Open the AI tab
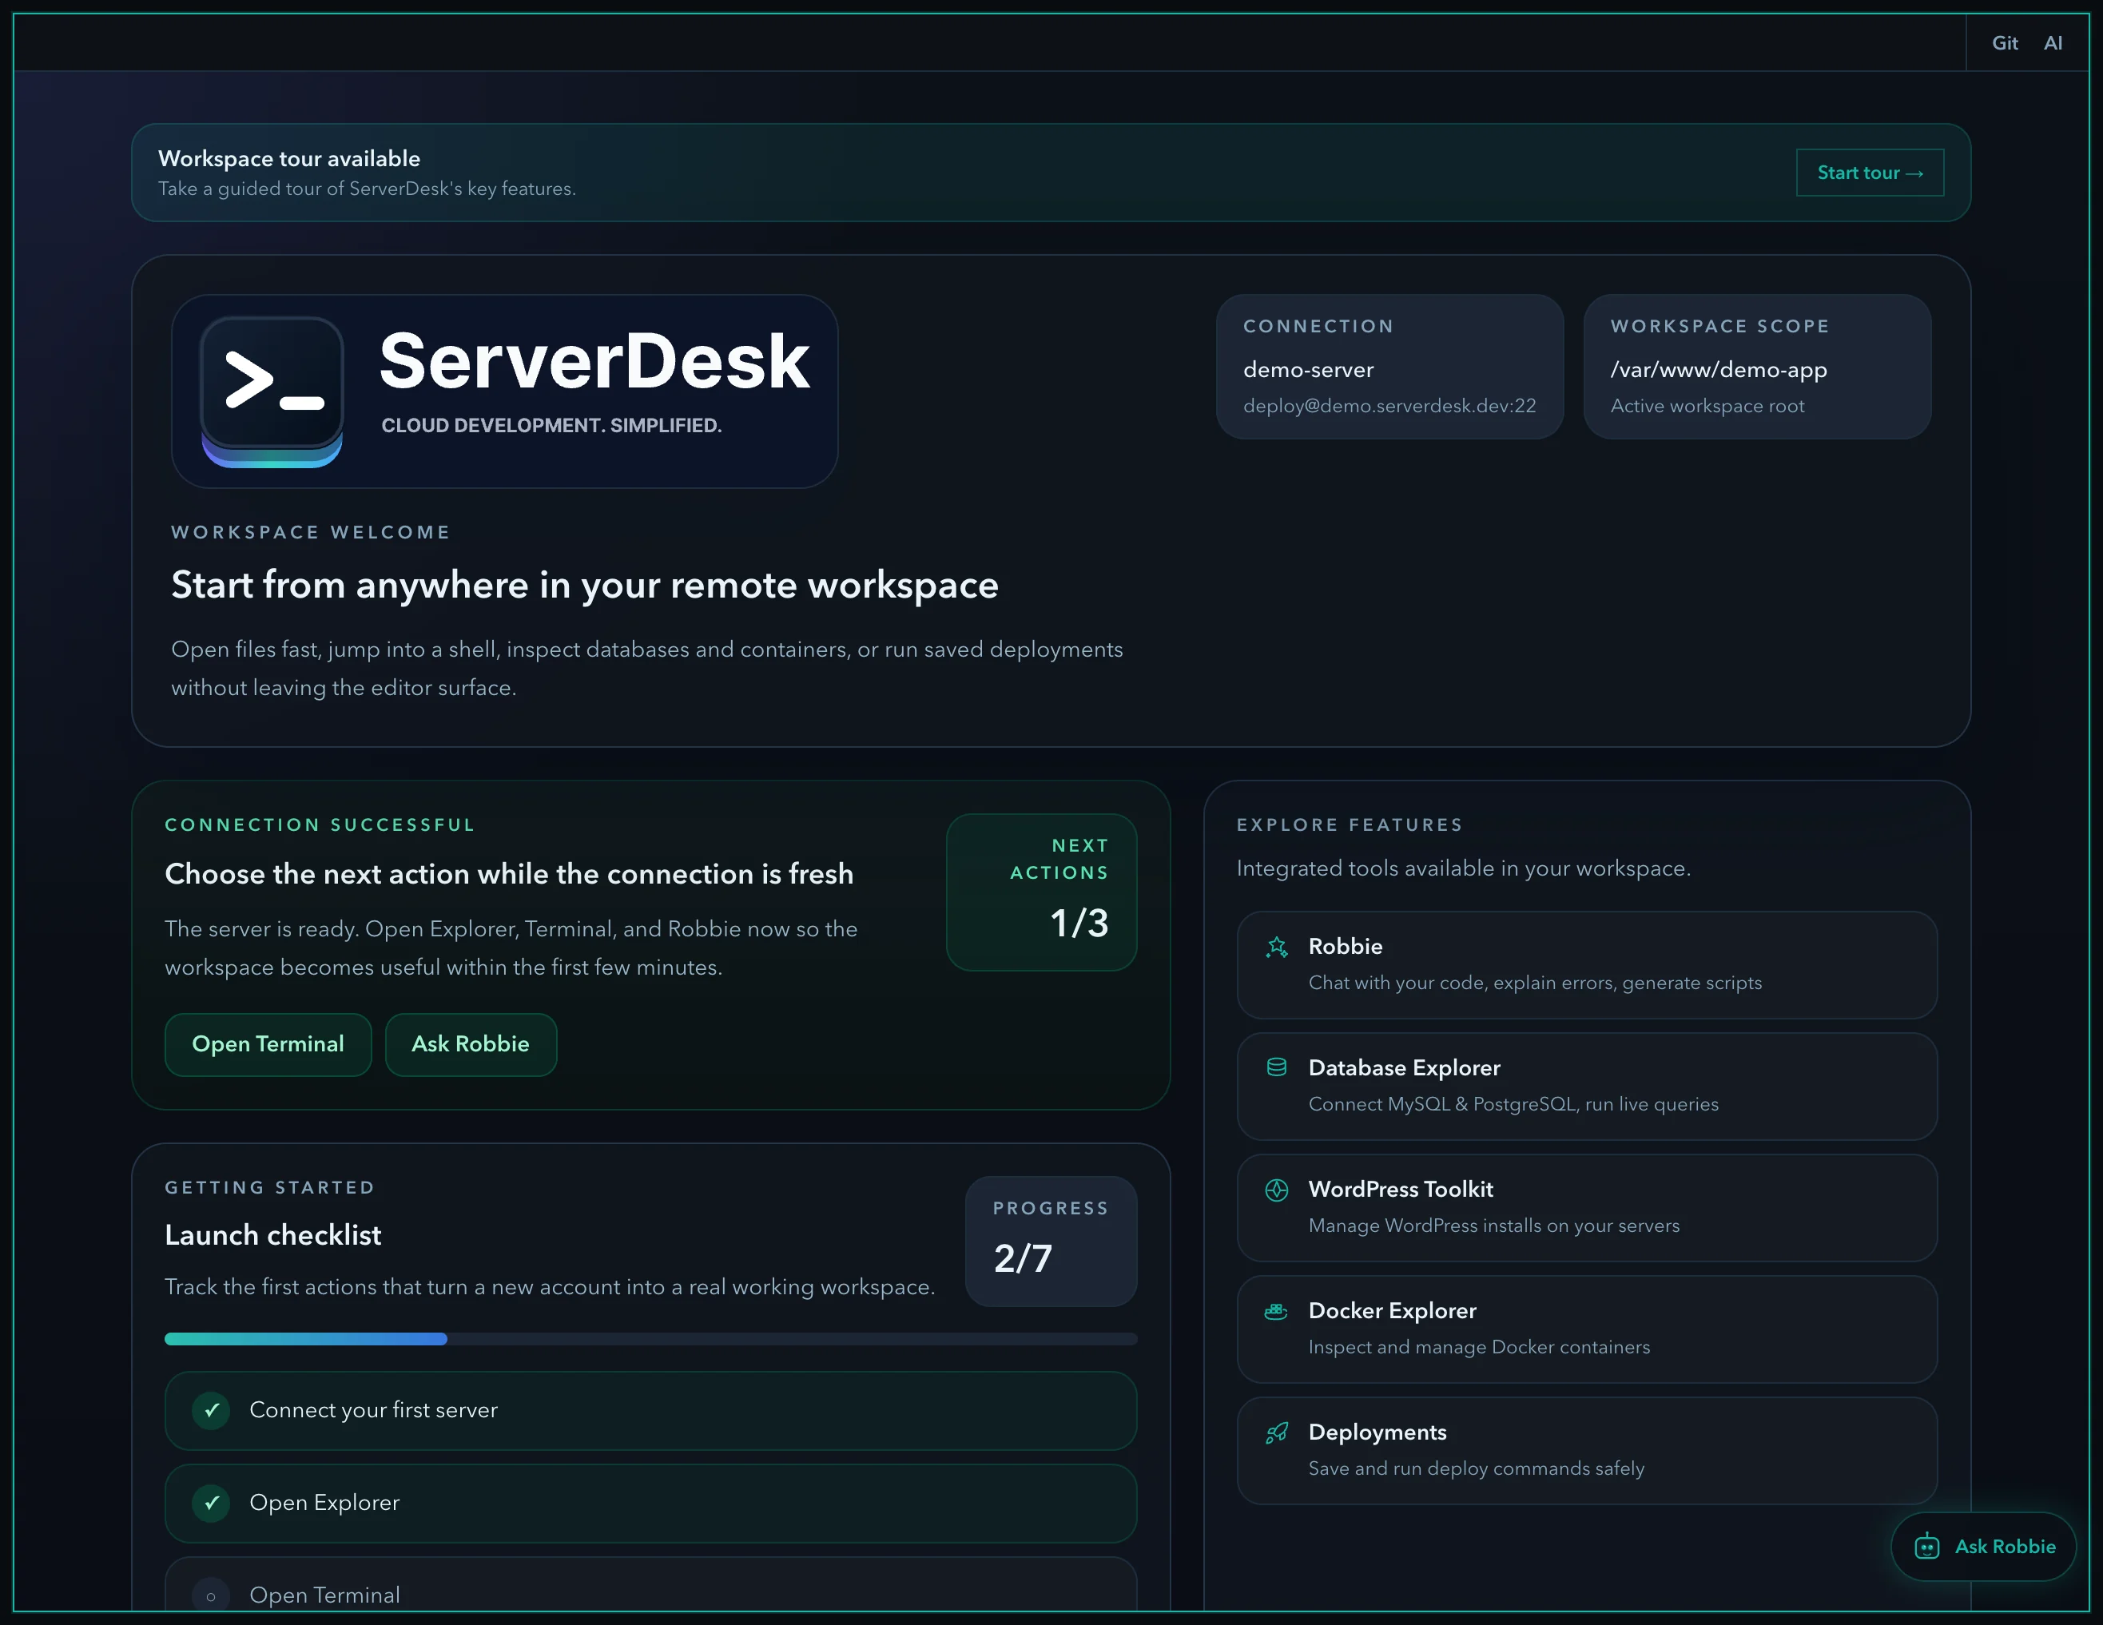 2053,42
